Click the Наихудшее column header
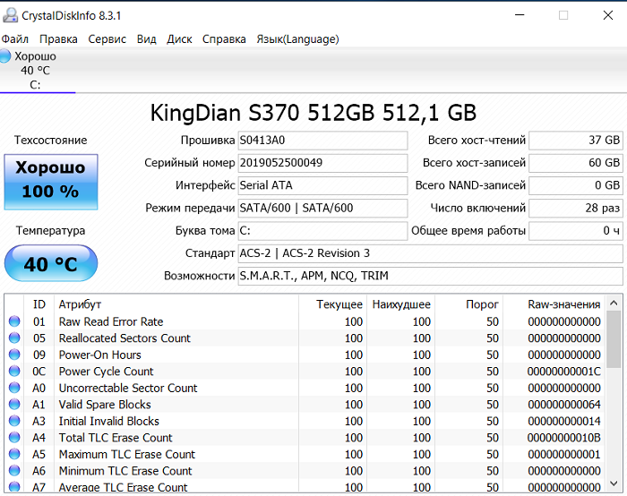Viewport: 627px width, 496px height. coord(400,304)
